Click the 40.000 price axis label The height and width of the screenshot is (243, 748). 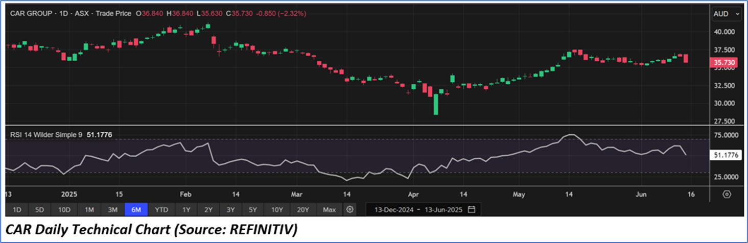(724, 32)
